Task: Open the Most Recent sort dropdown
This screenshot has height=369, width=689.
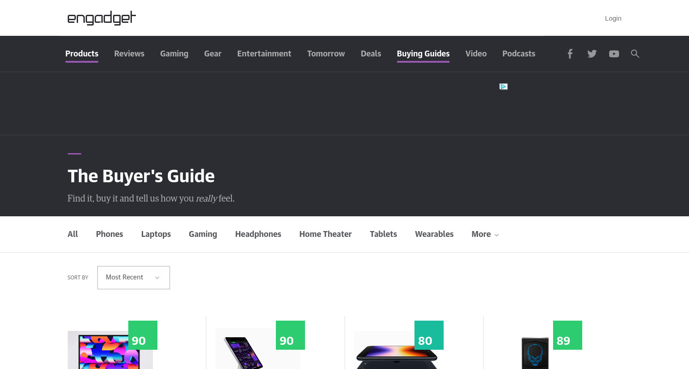Action: coord(134,278)
